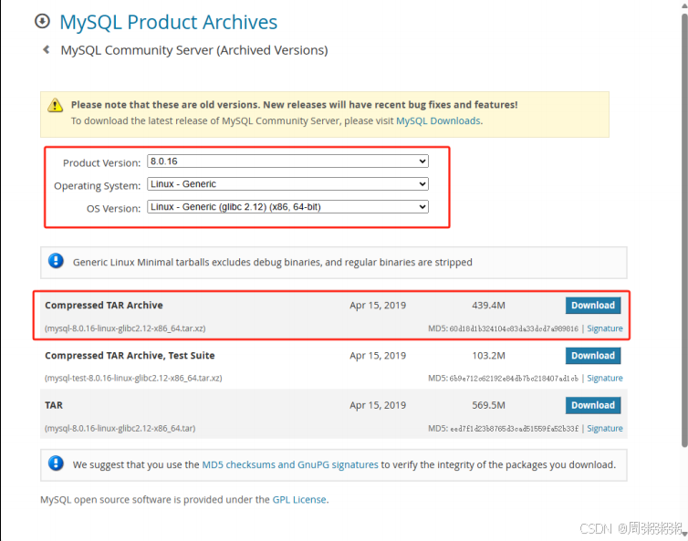Click the MySQL Product Archives heading
Viewport: 688px width, 541px height.
point(168,22)
